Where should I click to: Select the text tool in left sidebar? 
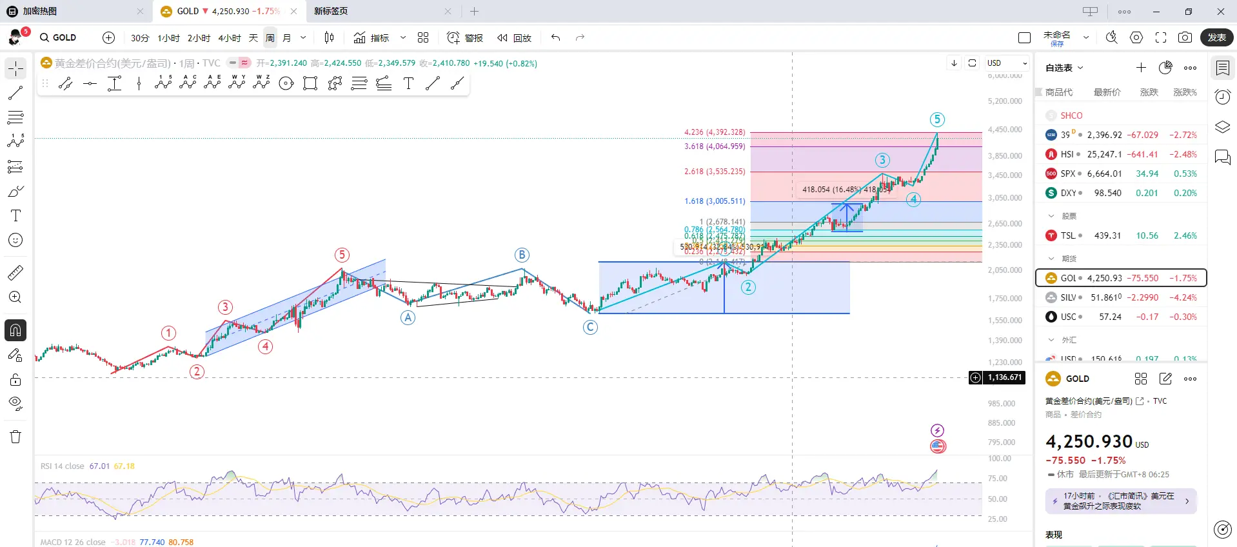(x=15, y=215)
